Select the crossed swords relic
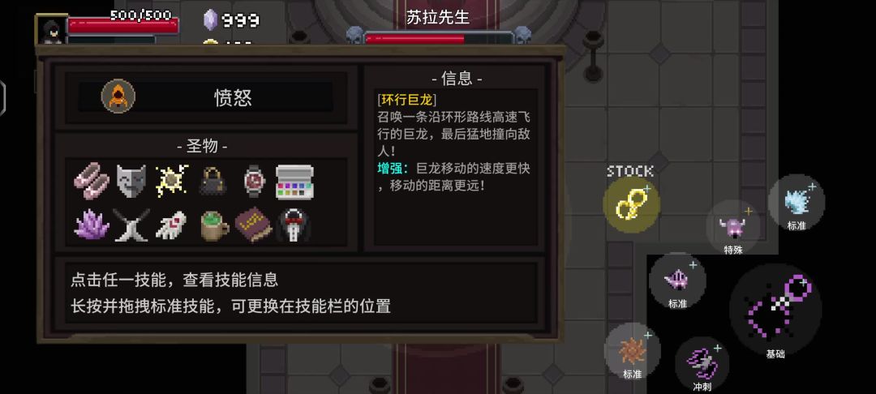 tap(131, 225)
